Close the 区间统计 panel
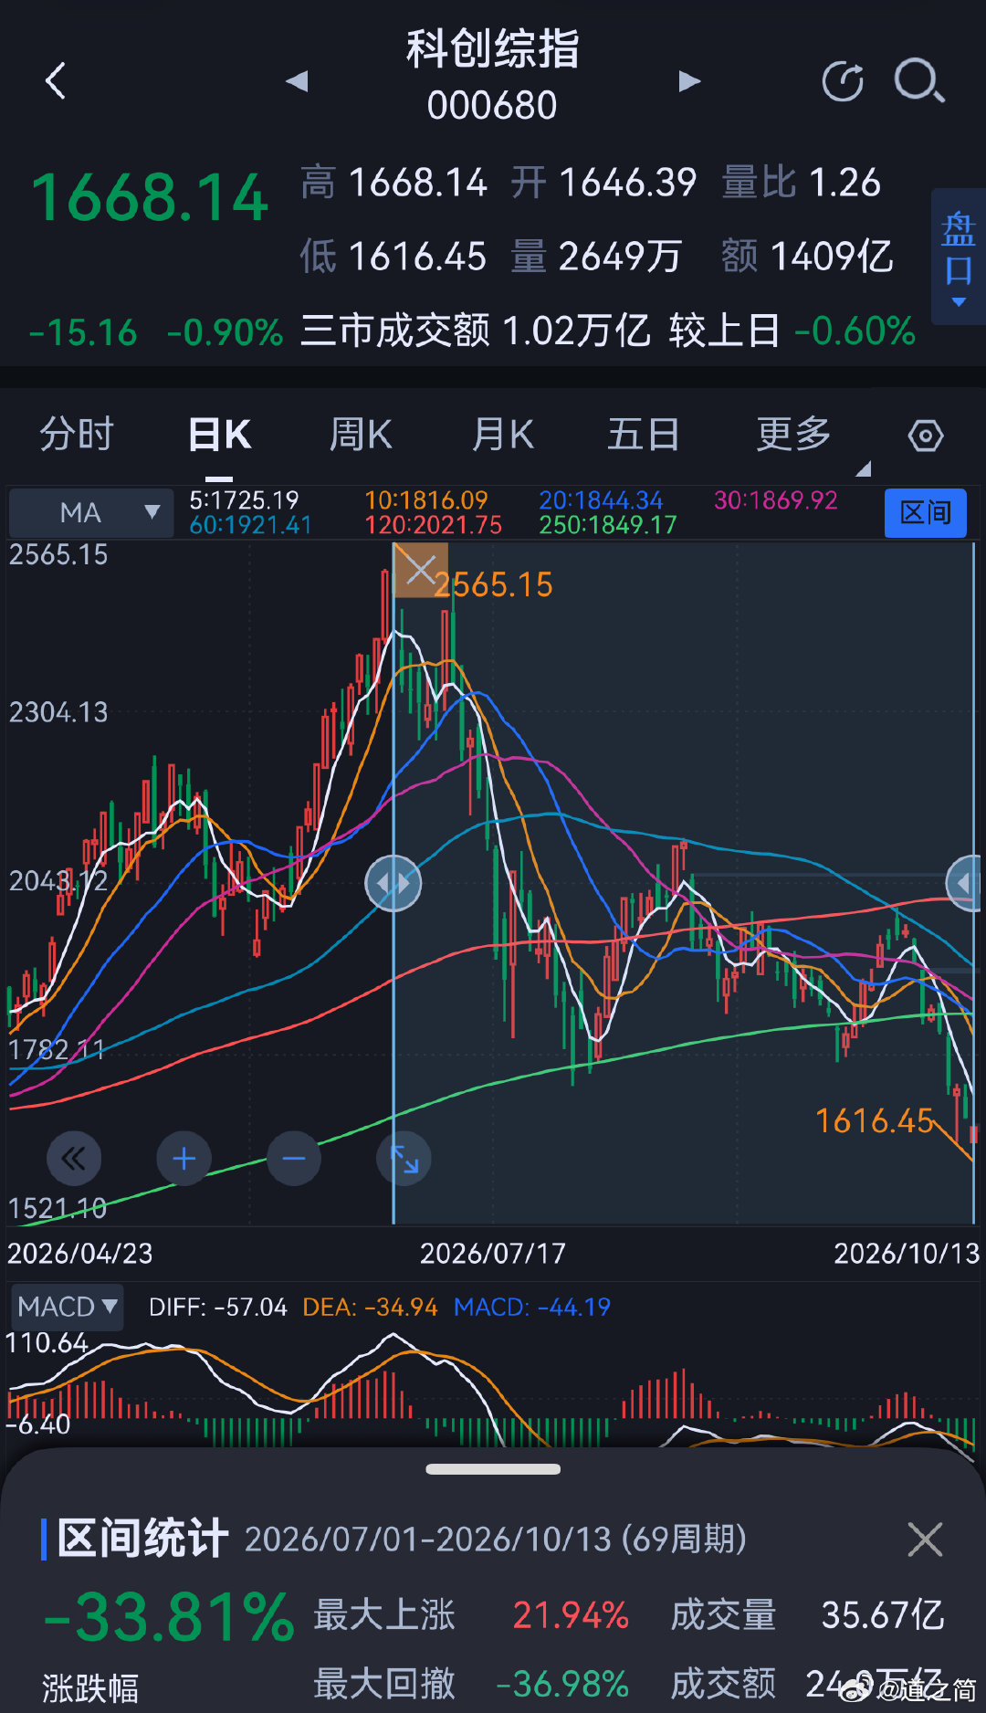Image resolution: width=986 pixels, height=1713 pixels. tap(925, 1540)
